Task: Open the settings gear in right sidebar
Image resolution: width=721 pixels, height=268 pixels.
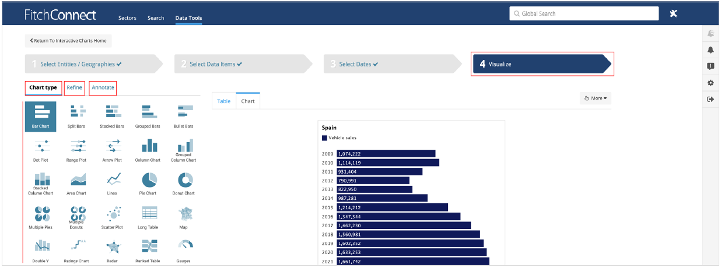Action: click(710, 83)
